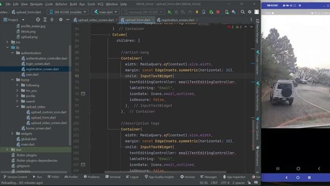Open the File menu
This screenshot has width=330, height=186.
click(x=8, y=4)
